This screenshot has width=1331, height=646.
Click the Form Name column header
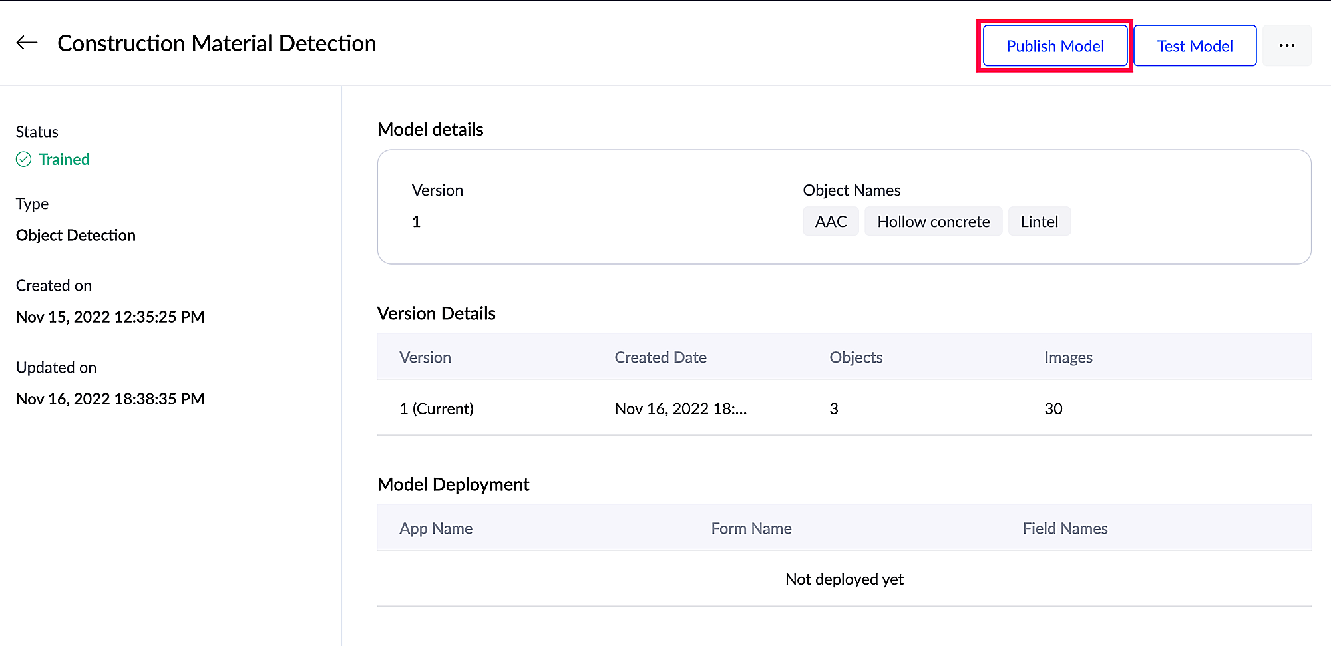(751, 528)
